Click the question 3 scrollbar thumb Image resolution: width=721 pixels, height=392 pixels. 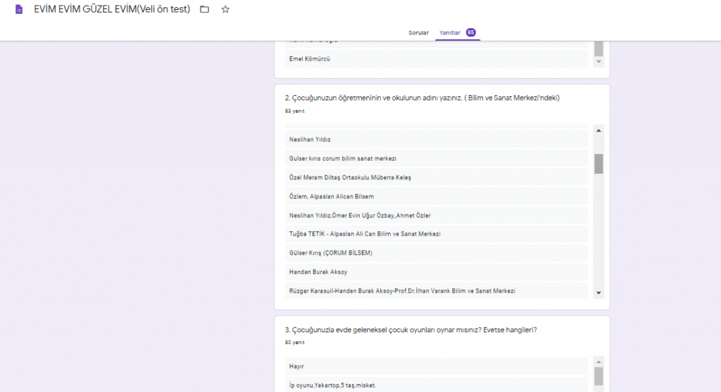click(x=598, y=377)
